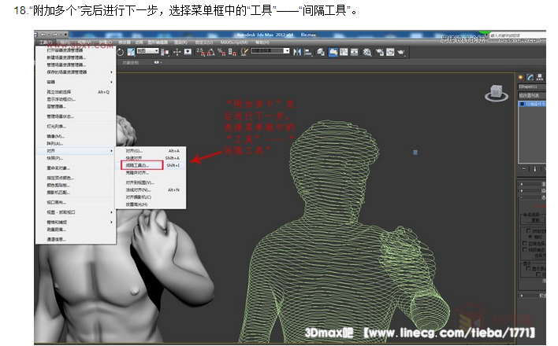Toggle the 显示 group checkbox
Screen dimensions: 558x346
[527, 266]
